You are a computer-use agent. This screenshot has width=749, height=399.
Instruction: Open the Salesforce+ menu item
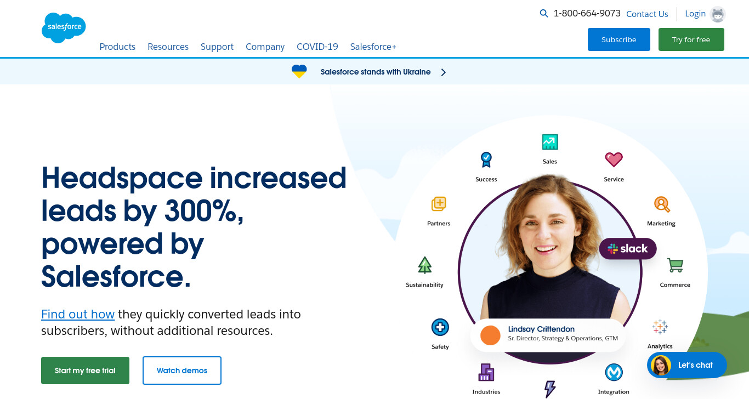373,47
